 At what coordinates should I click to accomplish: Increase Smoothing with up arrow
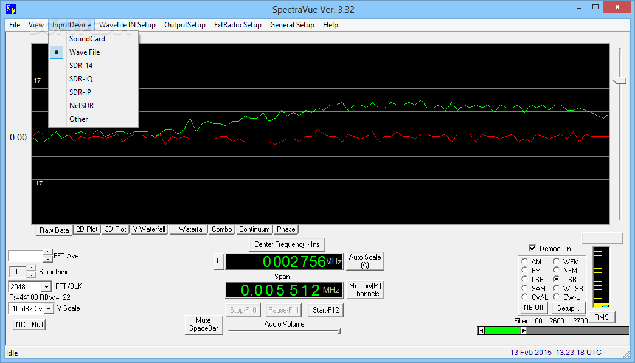pyautogui.click(x=31, y=268)
